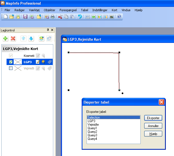This screenshot has height=156, width=174.
Task: Close the Lagkontrol panel
Action: (52, 30)
